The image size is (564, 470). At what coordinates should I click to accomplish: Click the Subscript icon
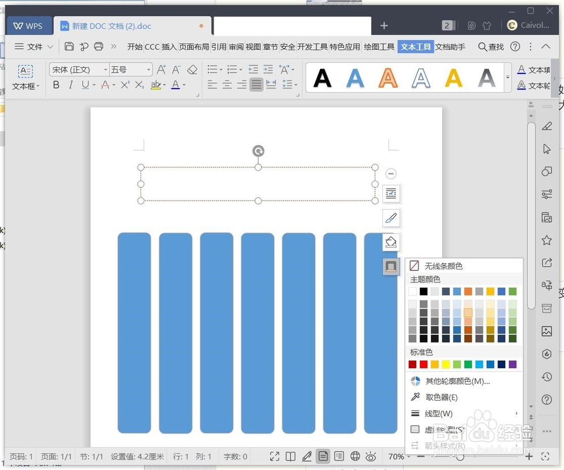139,85
